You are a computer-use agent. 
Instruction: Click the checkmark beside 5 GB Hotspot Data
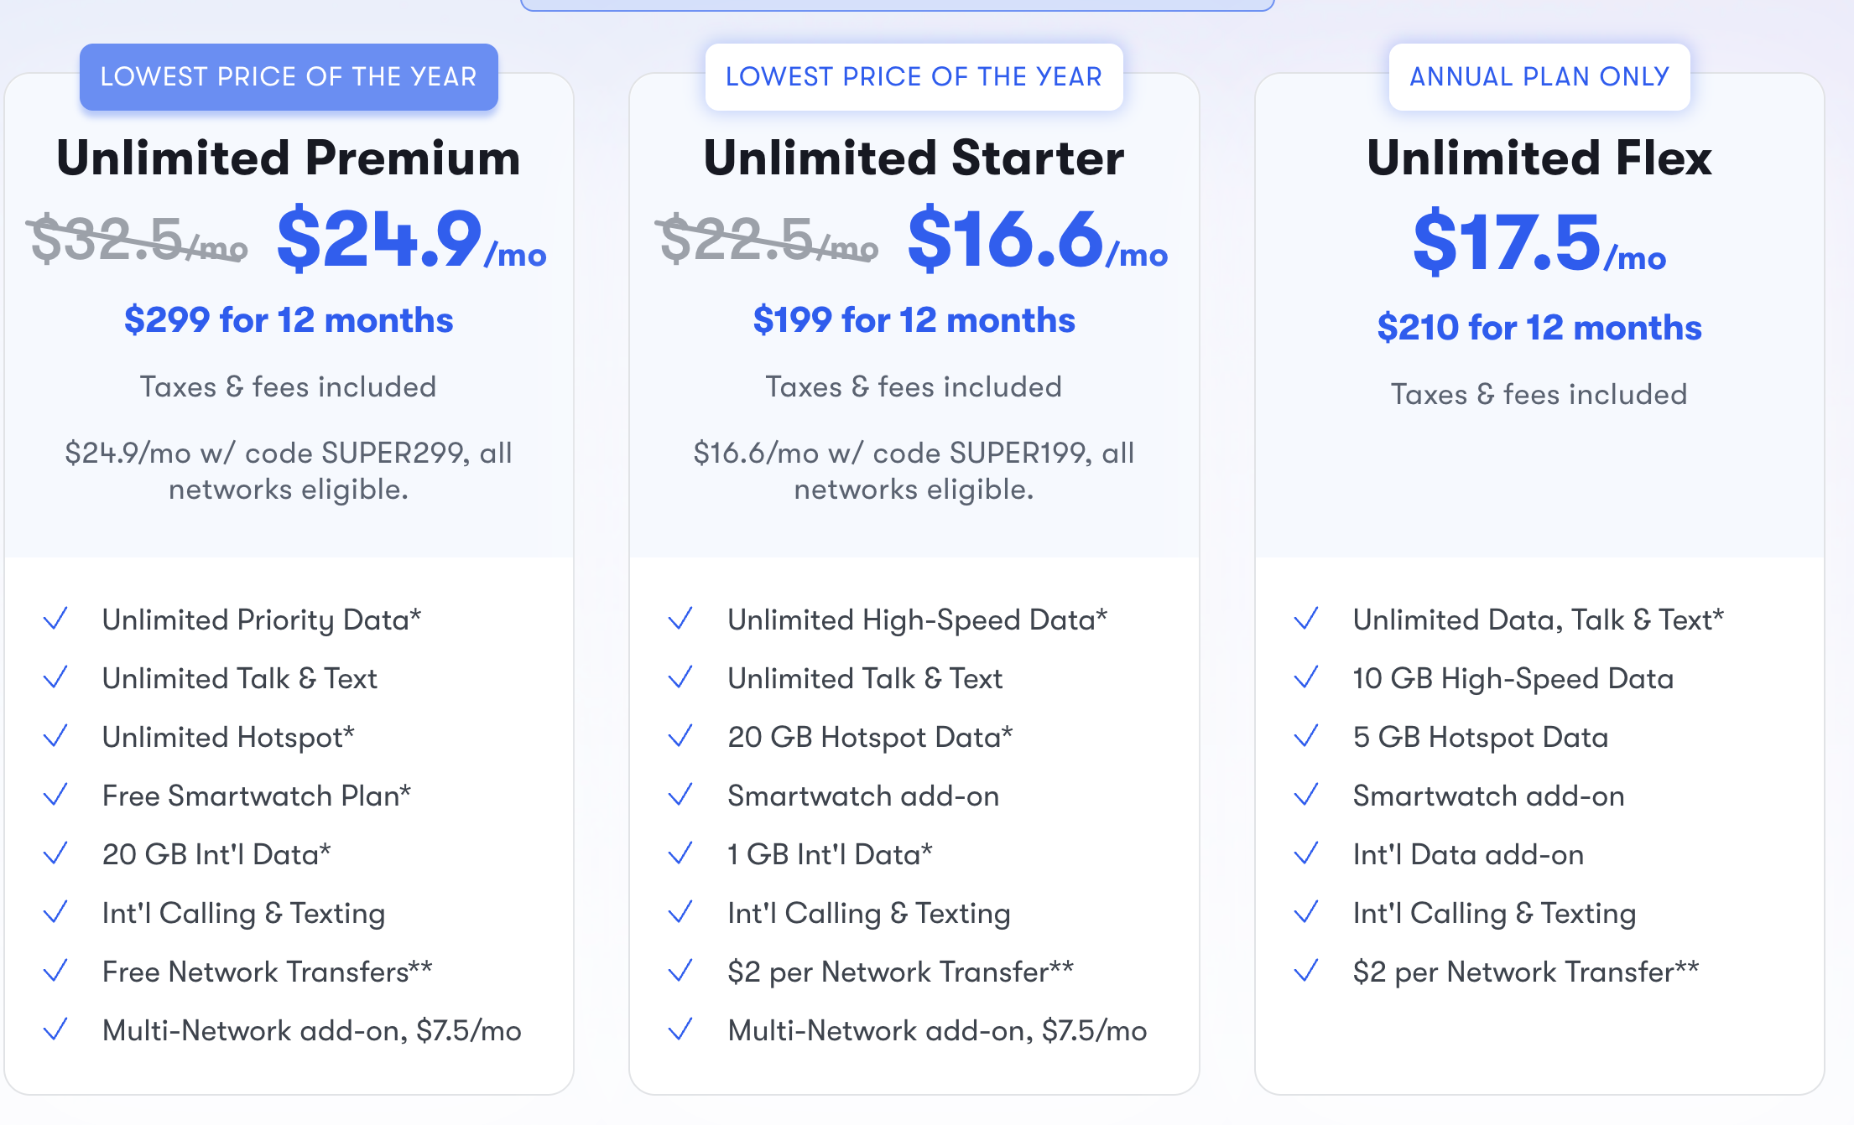tap(1306, 737)
